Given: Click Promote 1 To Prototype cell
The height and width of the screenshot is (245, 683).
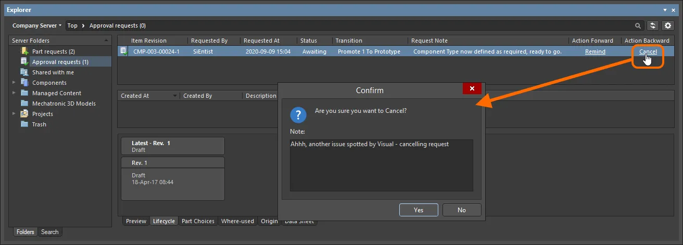Looking at the screenshot, I should (x=369, y=51).
